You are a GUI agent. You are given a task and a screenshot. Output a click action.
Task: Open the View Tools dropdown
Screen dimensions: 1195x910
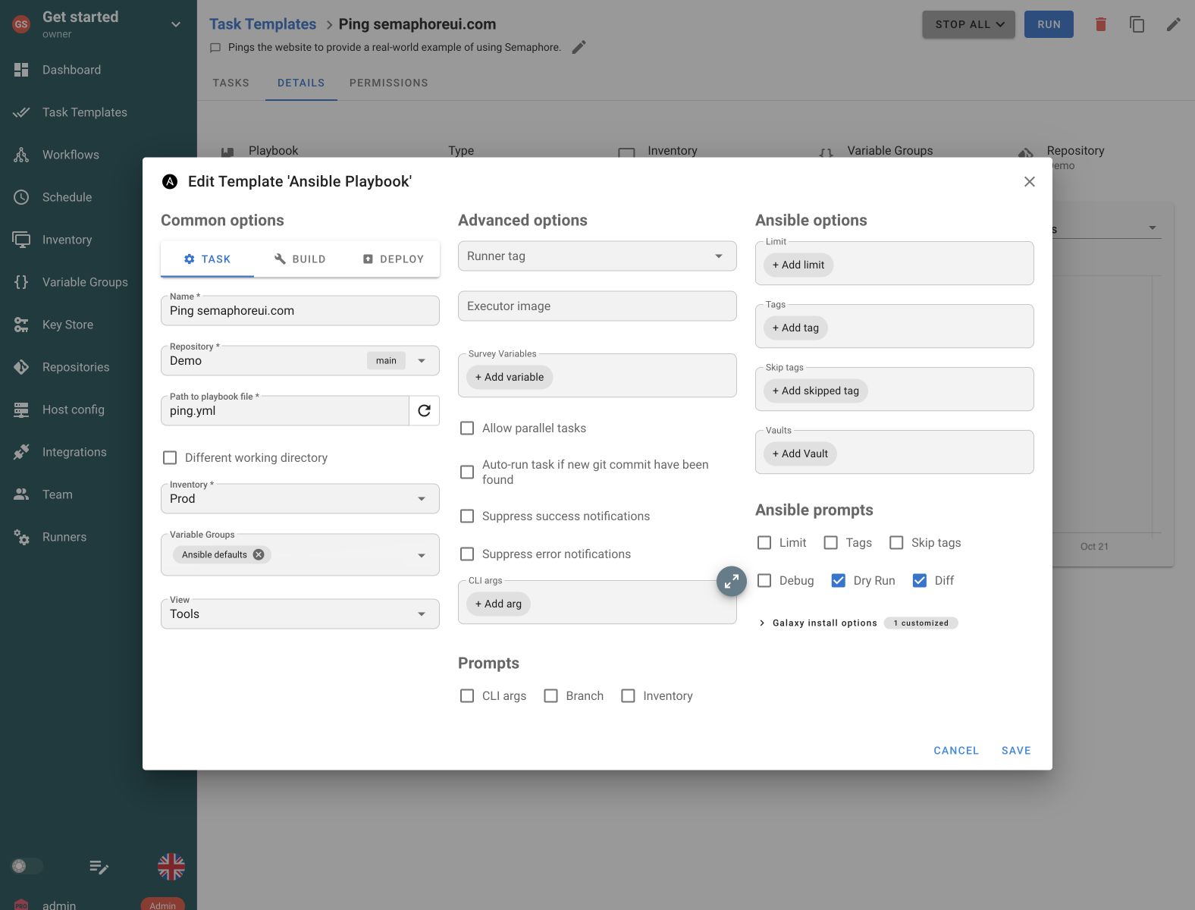[300, 613]
